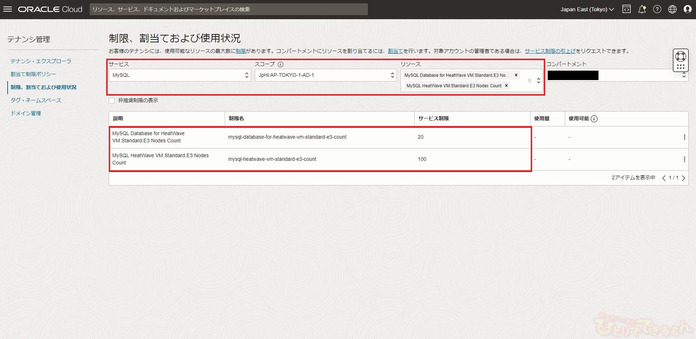Enable the 非推奨制限の表示 checkbox

tap(112, 101)
